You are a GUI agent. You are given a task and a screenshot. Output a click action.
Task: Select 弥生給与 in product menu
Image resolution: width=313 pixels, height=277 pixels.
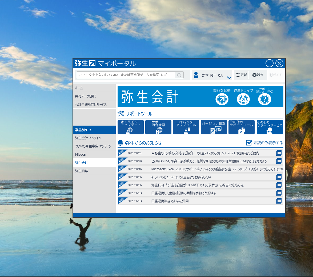coord(94,171)
